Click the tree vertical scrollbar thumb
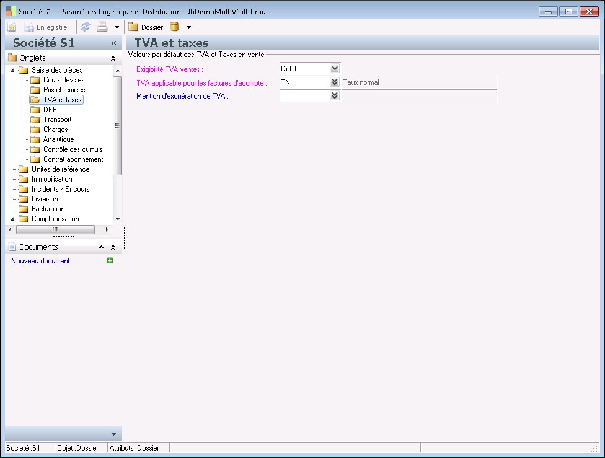This screenshot has width=605, height=458. tap(118, 126)
